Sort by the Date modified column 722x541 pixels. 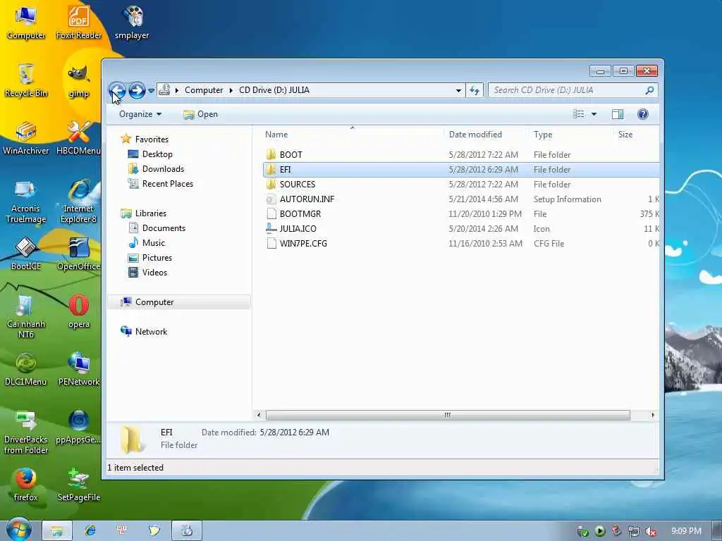[475, 135]
